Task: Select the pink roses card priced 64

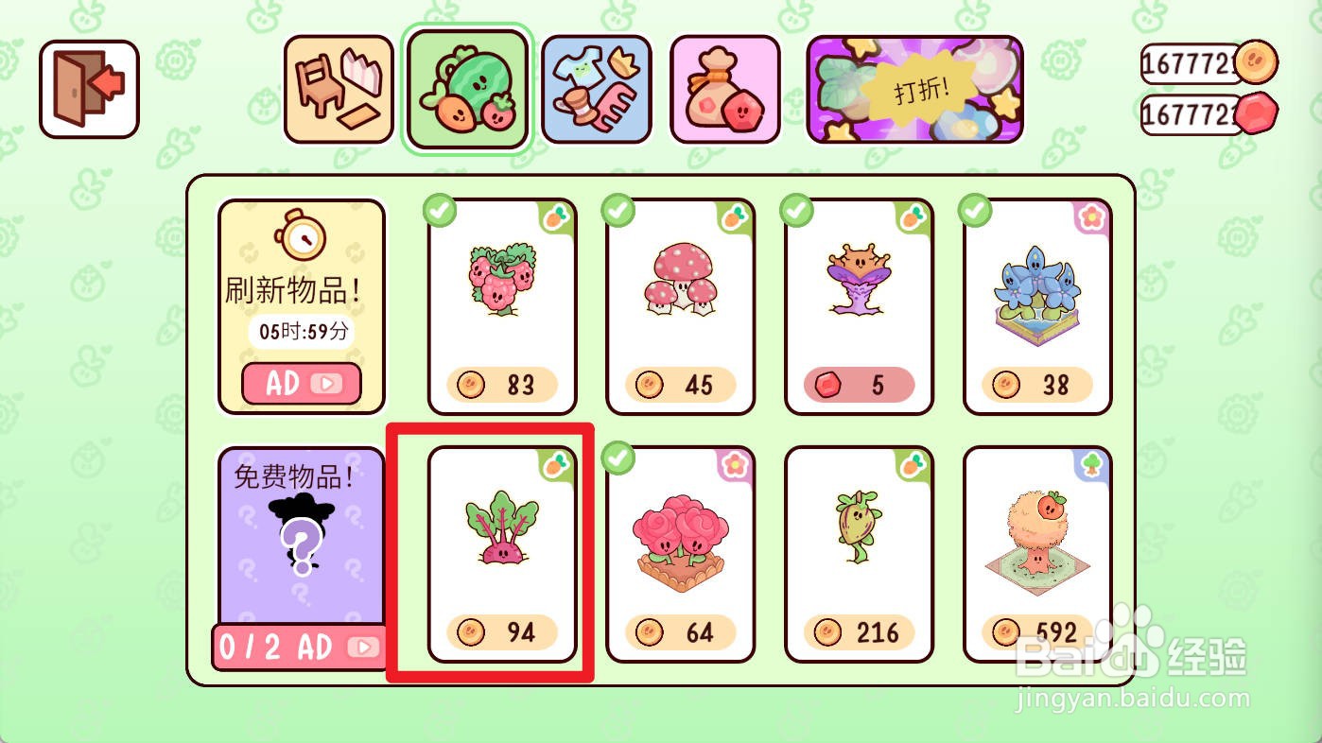Action: [681, 554]
